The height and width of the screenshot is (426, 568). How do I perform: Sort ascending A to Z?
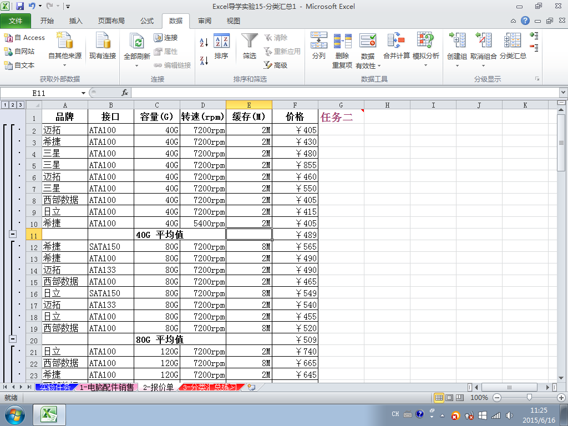204,42
